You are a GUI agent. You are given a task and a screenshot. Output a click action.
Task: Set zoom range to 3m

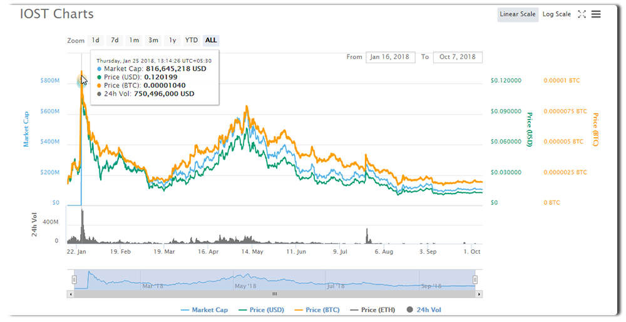click(x=153, y=40)
